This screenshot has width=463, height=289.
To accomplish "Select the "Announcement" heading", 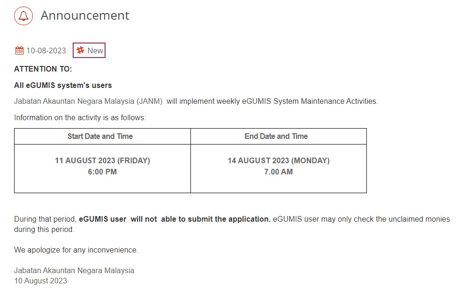I will pyautogui.click(x=85, y=15).
